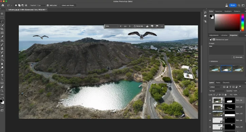Select the Hand tool
Viewport: 246px width, 132px height.
point(2,87)
